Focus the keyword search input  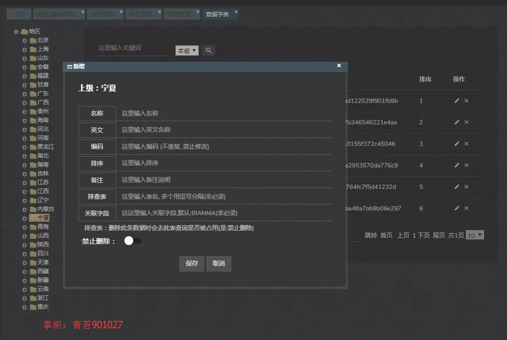click(134, 48)
